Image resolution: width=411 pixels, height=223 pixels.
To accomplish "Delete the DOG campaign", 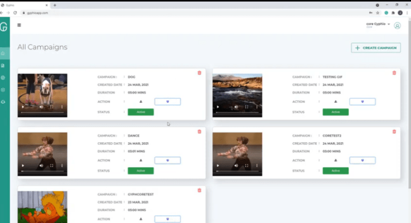I will (199, 73).
